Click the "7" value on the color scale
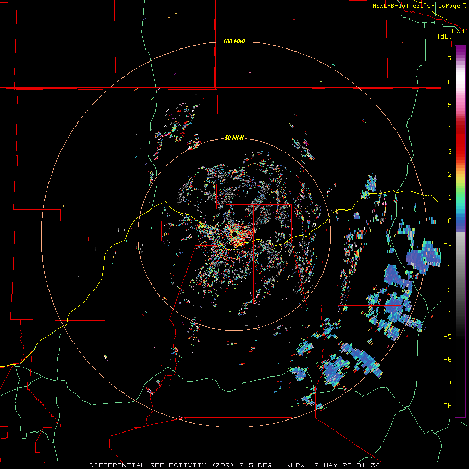Screen dimensions: 469x469 pos(450,58)
